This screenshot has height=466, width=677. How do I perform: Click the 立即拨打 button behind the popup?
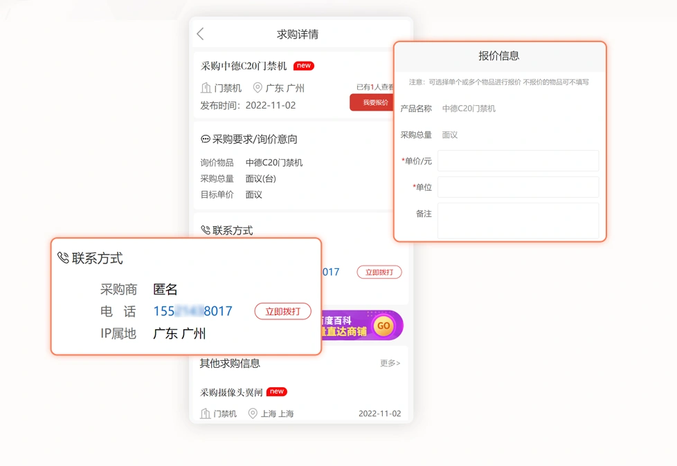click(379, 272)
